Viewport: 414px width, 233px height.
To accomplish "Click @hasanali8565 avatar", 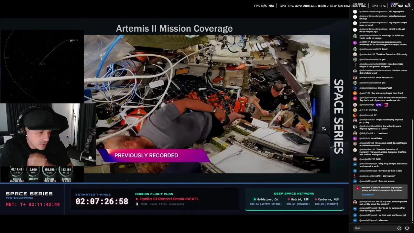I will click(x=355, y=144).
